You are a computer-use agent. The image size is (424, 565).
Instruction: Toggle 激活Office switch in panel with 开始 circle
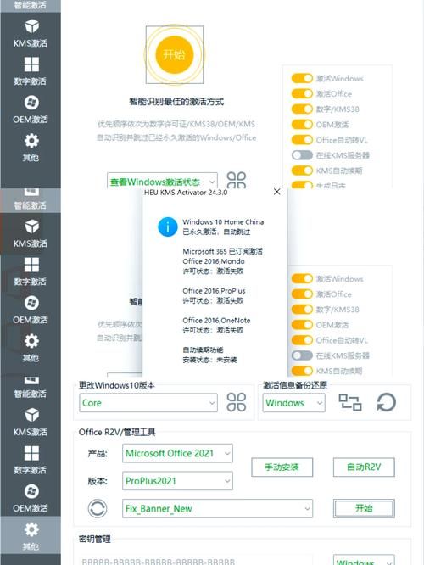(x=302, y=93)
